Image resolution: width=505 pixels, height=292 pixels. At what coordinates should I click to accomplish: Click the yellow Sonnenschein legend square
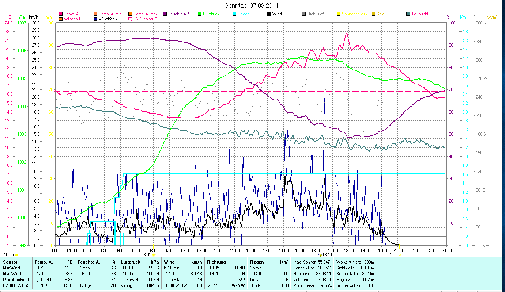coord(339,14)
